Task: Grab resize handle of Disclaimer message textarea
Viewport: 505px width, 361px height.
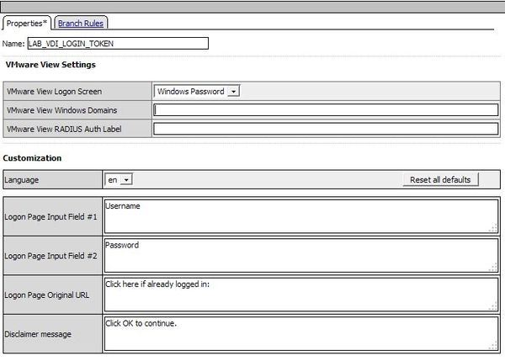Action: (x=493, y=346)
